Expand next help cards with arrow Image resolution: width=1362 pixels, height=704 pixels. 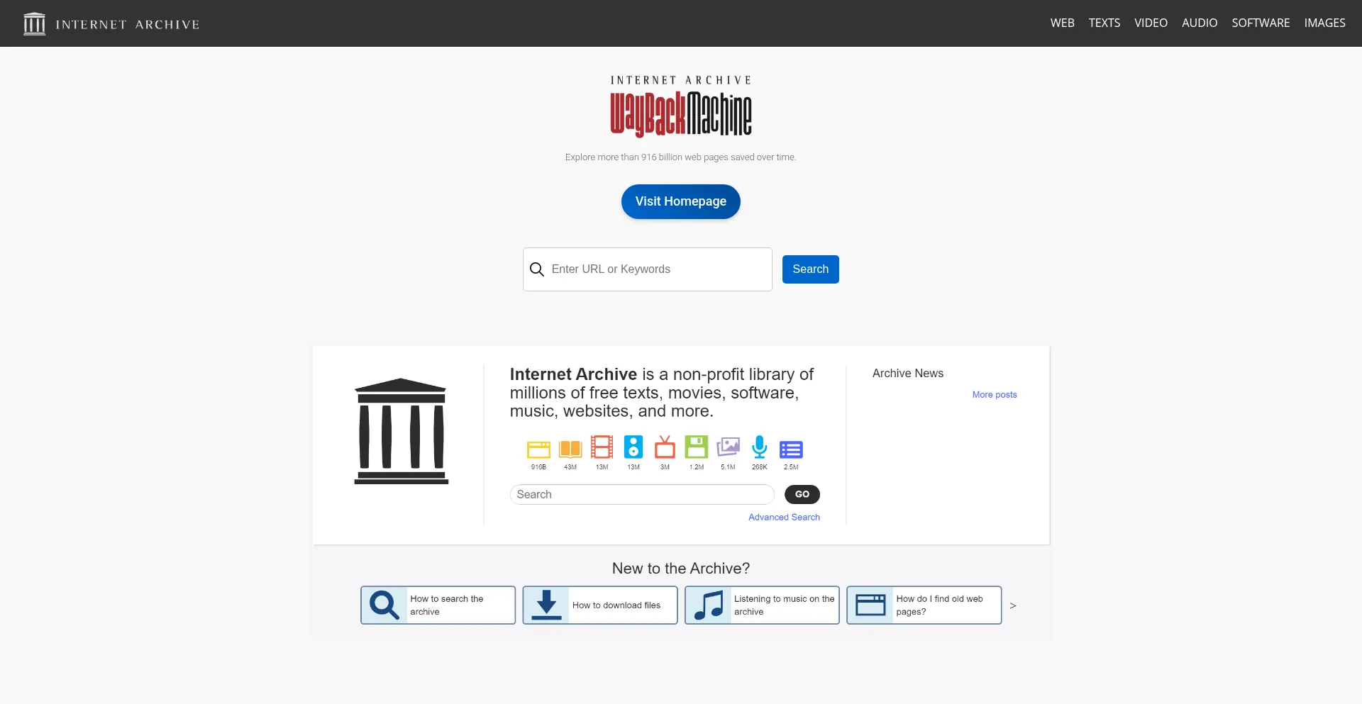1013,605
